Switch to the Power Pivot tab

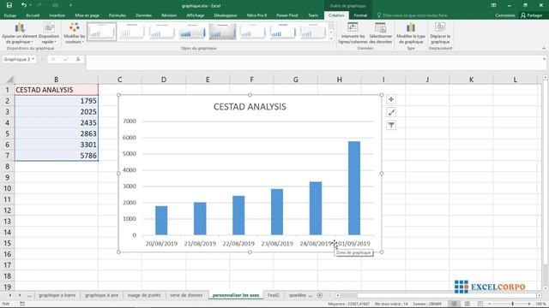pos(287,15)
